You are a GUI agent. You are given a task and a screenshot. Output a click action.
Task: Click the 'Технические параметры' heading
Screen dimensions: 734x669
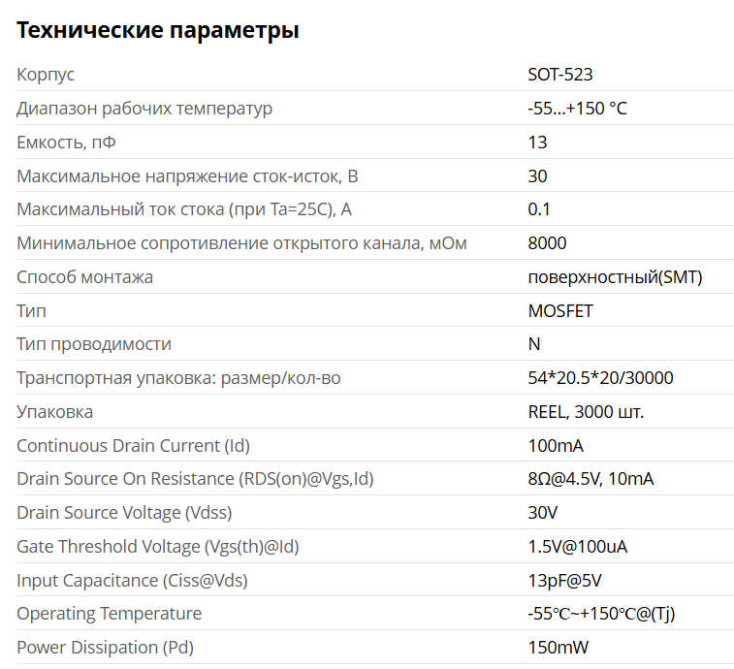(158, 31)
